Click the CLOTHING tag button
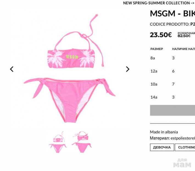The image size is (195, 171). (185, 147)
